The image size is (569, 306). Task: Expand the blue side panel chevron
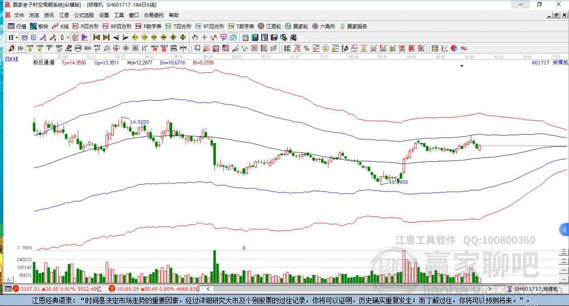565,230
